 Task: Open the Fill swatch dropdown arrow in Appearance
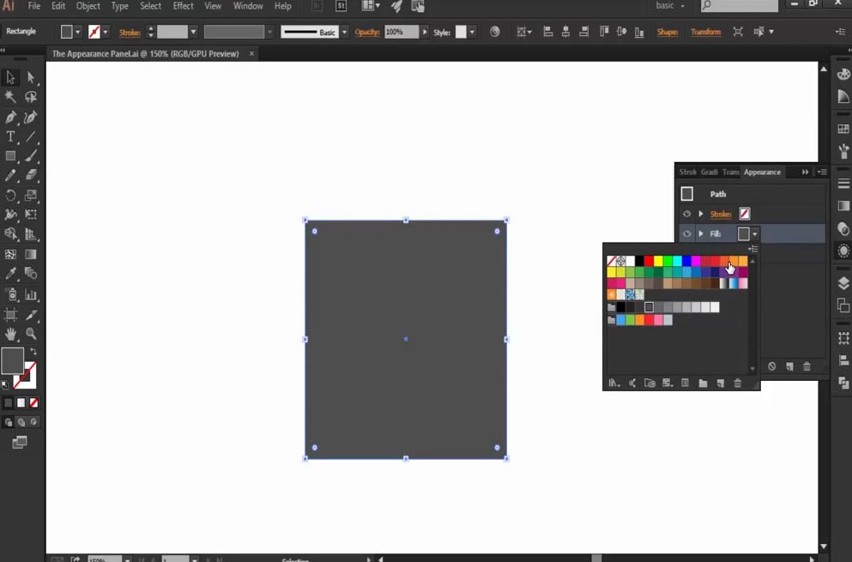click(x=755, y=234)
